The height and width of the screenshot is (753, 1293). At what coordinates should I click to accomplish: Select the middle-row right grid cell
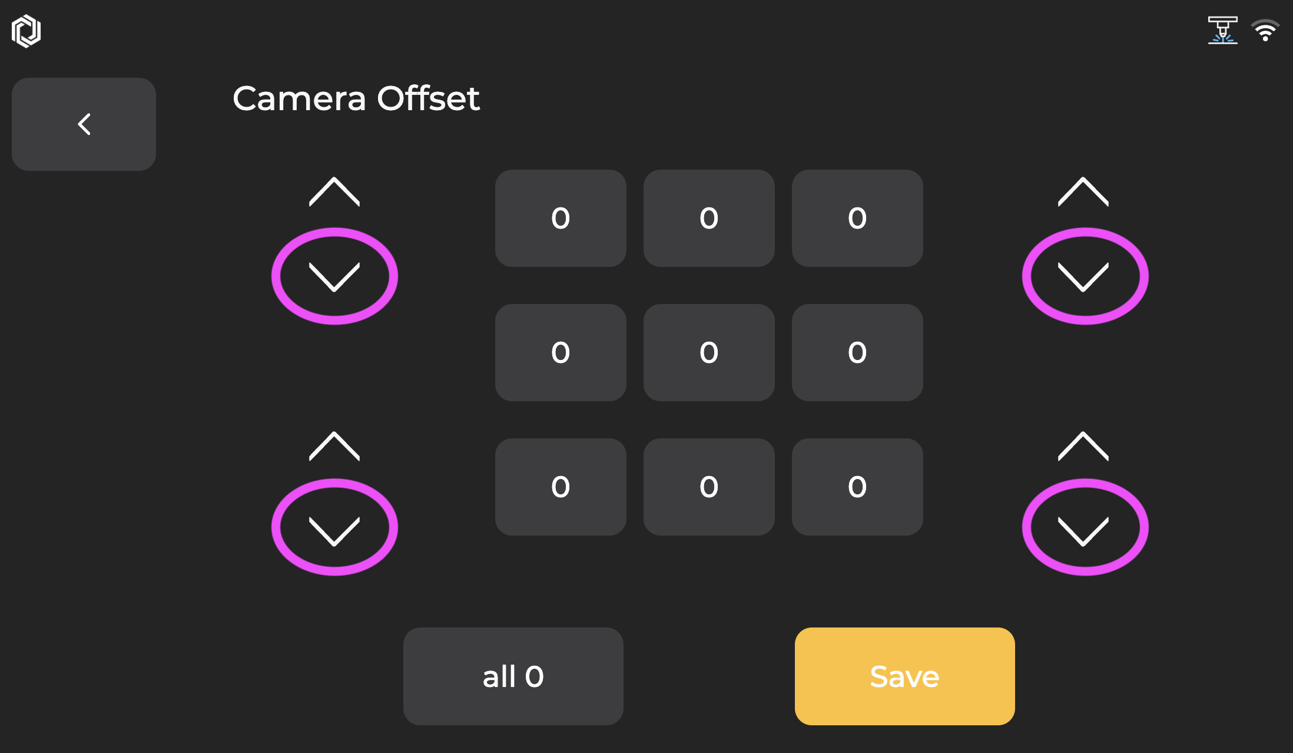pos(857,353)
